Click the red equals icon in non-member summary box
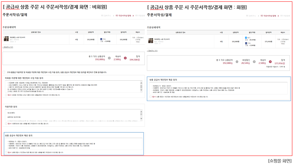The height and width of the screenshot is (165, 293). [125, 58]
